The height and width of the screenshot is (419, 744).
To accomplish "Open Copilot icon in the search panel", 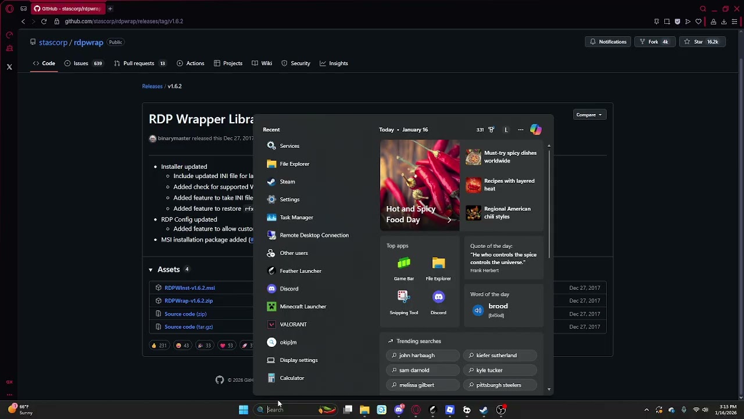I will (535, 130).
